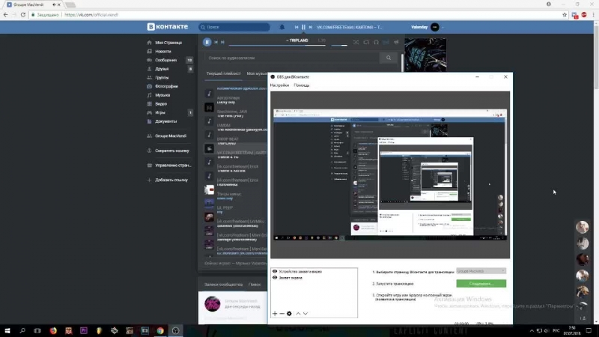The height and width of the screenshot is (337, 599).
Task: Open Firefox from taskbar
Action: tap(53, 330)
